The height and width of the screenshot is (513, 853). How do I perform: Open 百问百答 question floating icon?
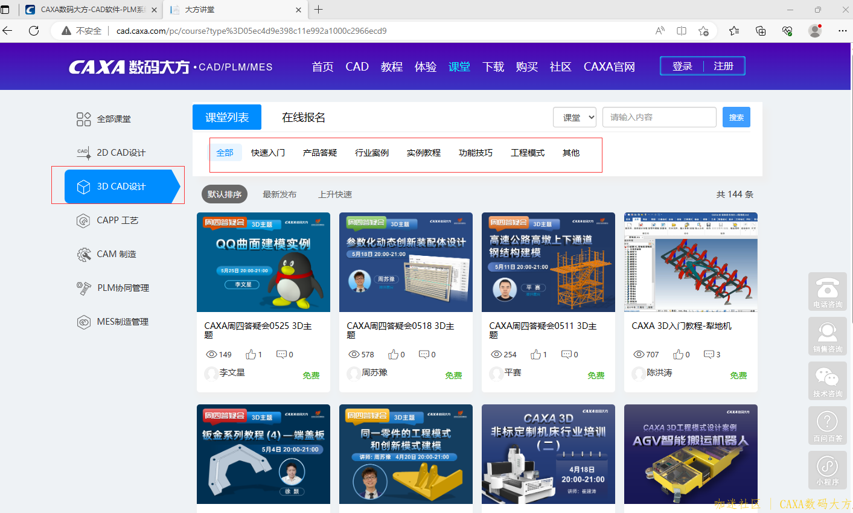click(x=827, y=425)
